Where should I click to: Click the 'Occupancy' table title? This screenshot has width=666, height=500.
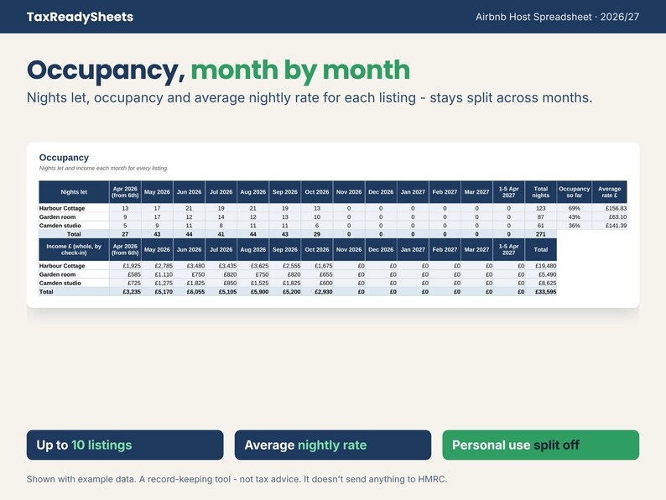[64, 158]
